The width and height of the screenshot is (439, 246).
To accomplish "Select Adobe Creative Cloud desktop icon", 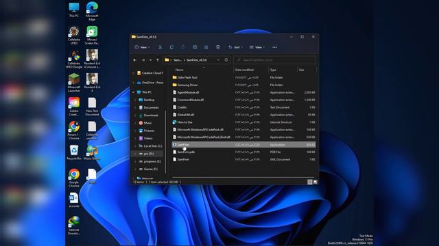I will pos(74,107).
